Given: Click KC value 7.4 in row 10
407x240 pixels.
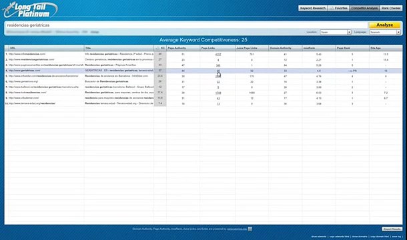Looking at the screenshot, I should pos(160,103).
